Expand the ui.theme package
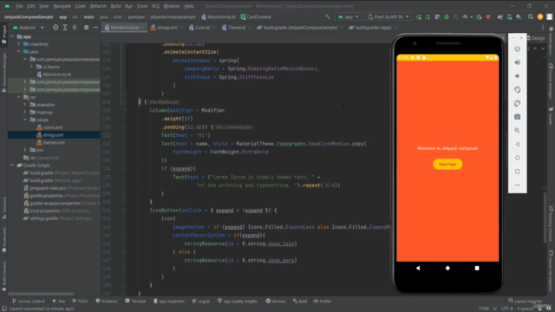 [31, 67]
